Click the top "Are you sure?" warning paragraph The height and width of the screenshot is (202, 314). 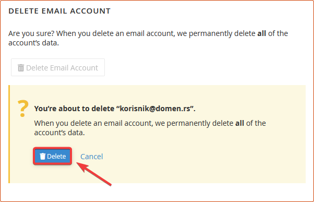tap(148, 38)
